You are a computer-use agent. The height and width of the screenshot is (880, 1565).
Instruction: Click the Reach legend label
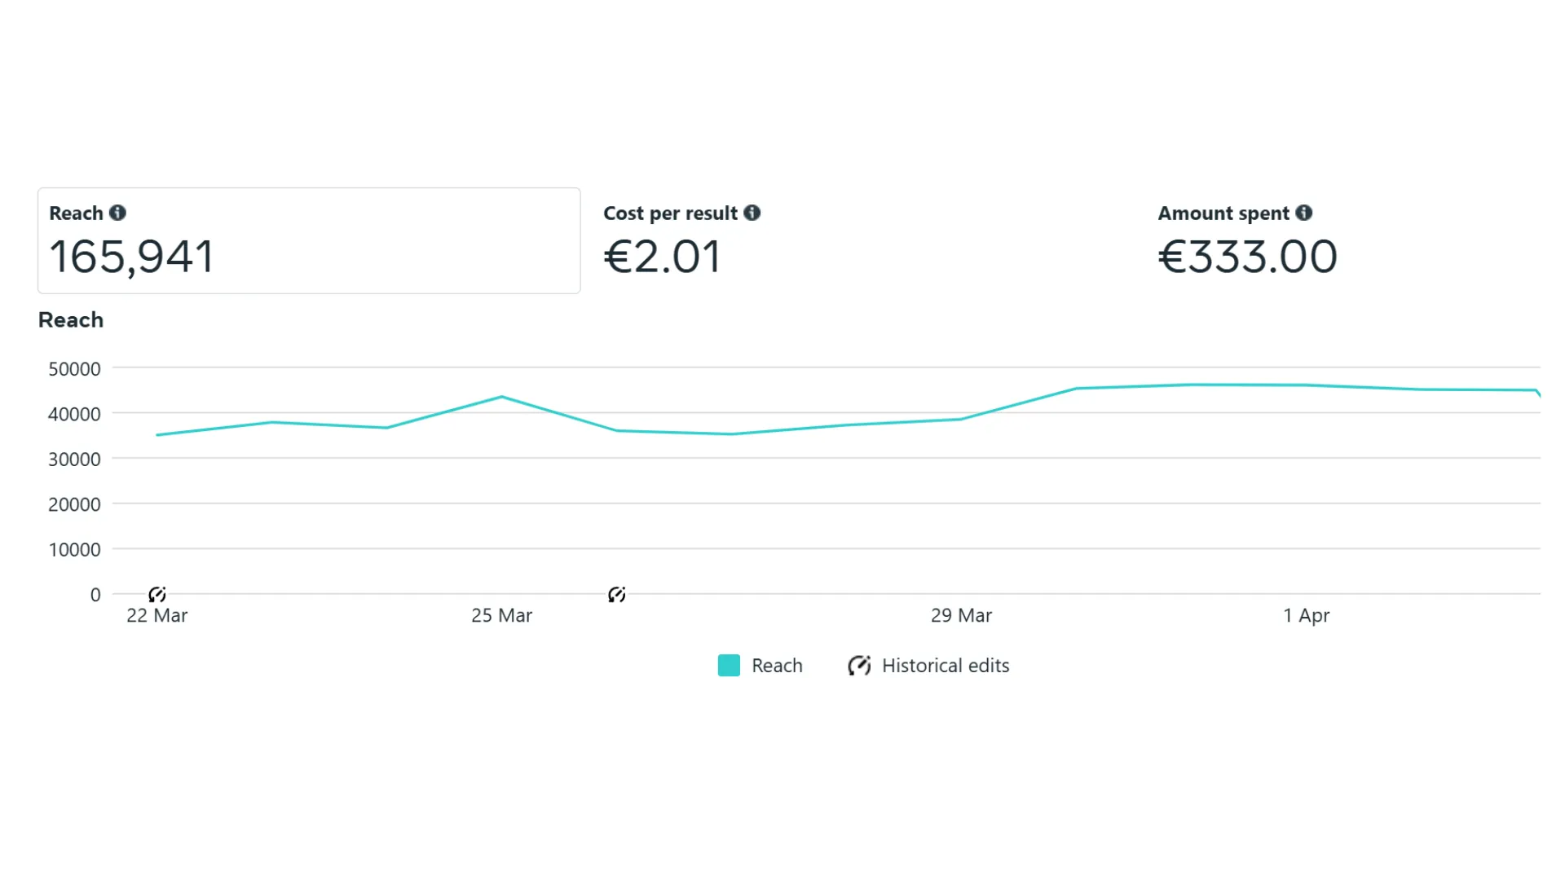coord(777,666)
